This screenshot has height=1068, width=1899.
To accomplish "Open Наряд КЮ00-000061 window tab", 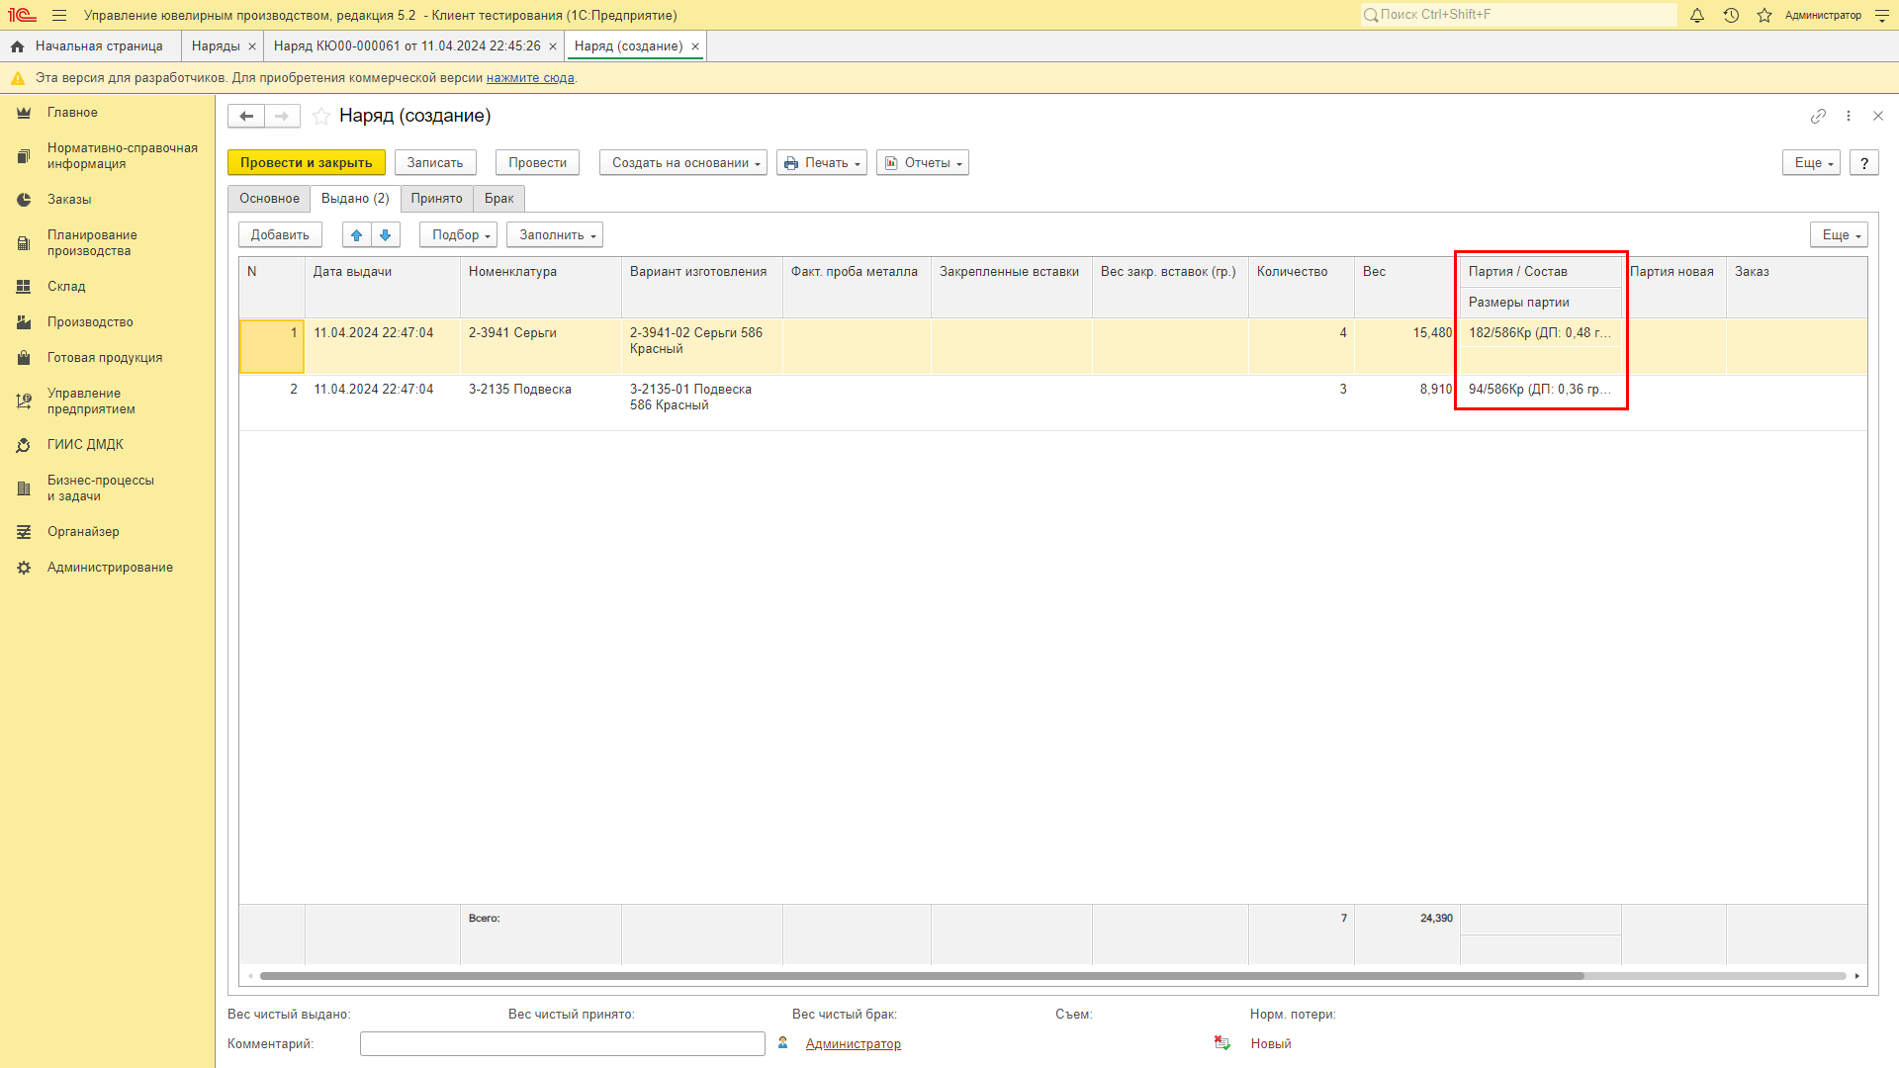I will click(407, 46).
